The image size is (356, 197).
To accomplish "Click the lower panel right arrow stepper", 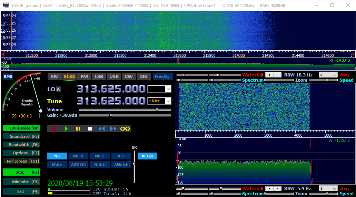I will 277,189.
